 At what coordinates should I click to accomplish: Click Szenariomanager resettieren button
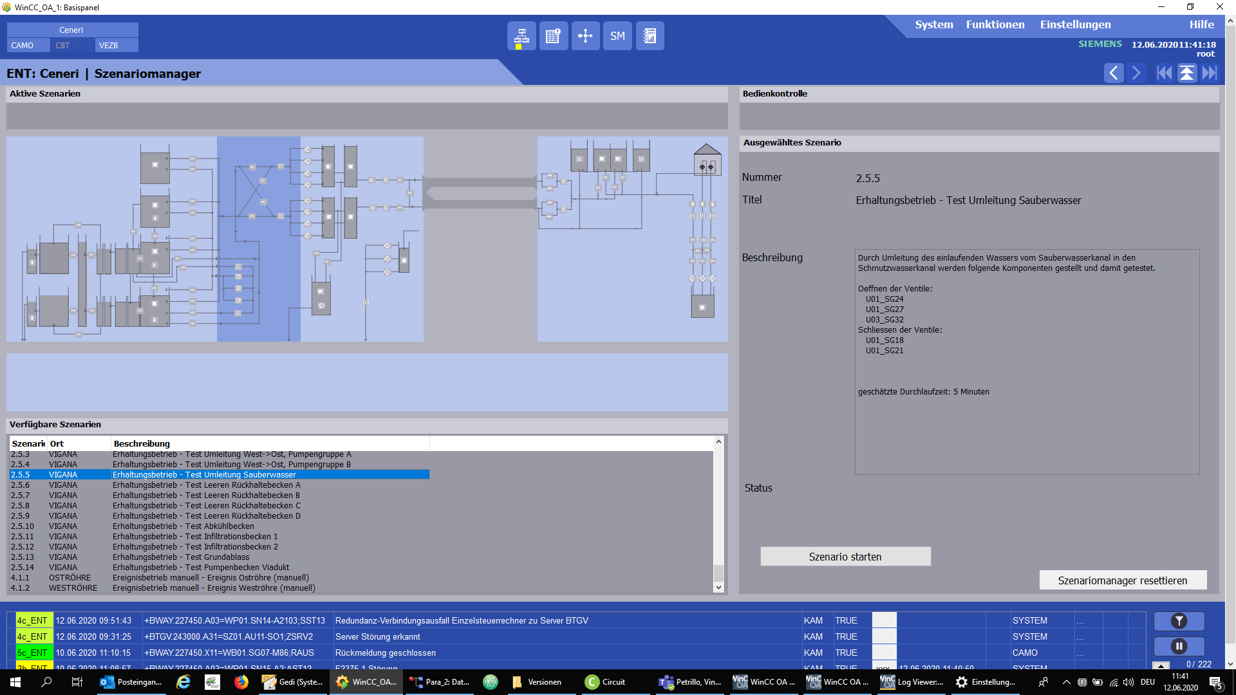[x=1122, y=580]
